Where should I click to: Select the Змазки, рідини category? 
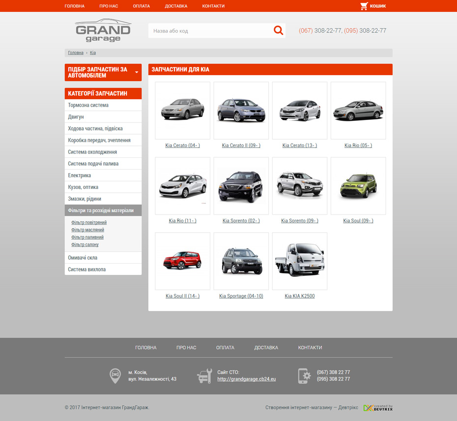pos(103,198)
